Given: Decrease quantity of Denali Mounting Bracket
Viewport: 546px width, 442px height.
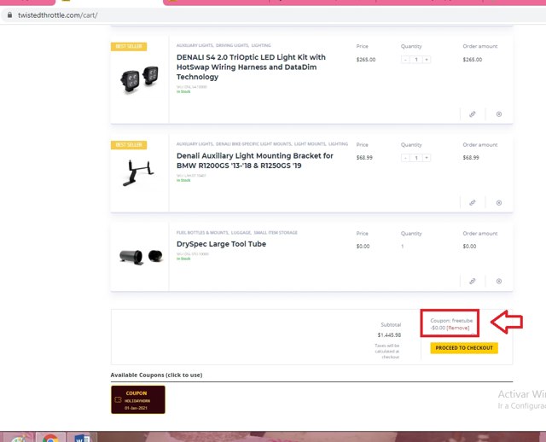Looking at the screenshot, I should 405,158.
